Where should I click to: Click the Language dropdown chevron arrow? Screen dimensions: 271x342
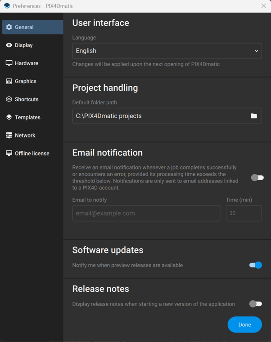coord(256,51)
